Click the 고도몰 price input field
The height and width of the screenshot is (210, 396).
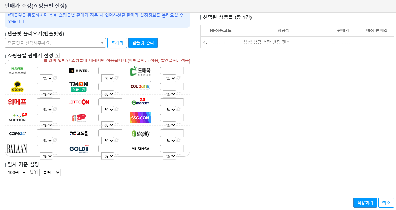click(x=110, y=133)
